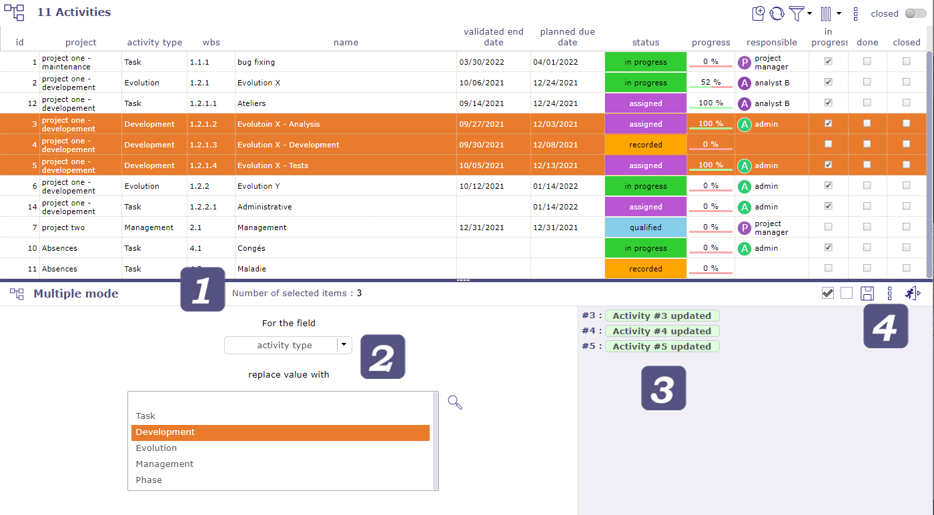Screen dimensions: 934x515
Task: Click the 52% progress bar of Evolution X
Action: (710, 82)
